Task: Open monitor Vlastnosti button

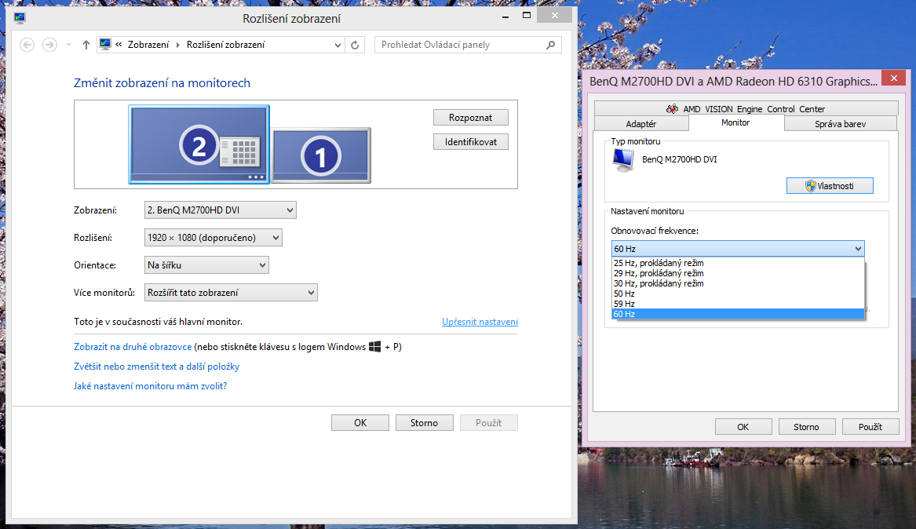Action: [x=830, y=186]
